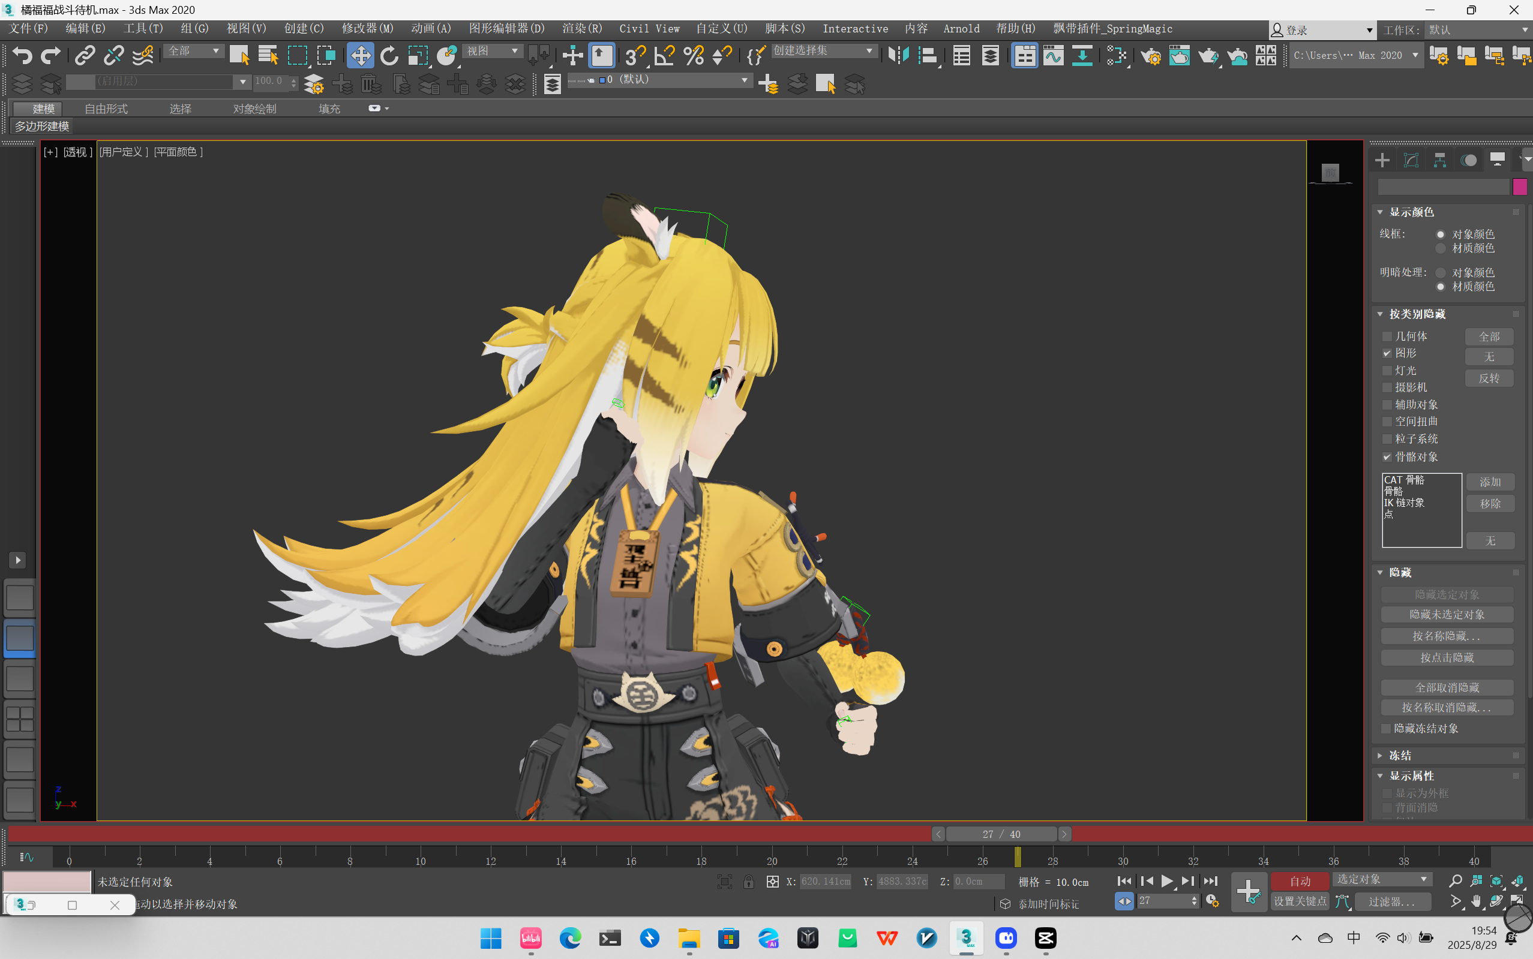Open the Curve Editor icon
Viewport: 1533px width, 959px height.
1054,56
